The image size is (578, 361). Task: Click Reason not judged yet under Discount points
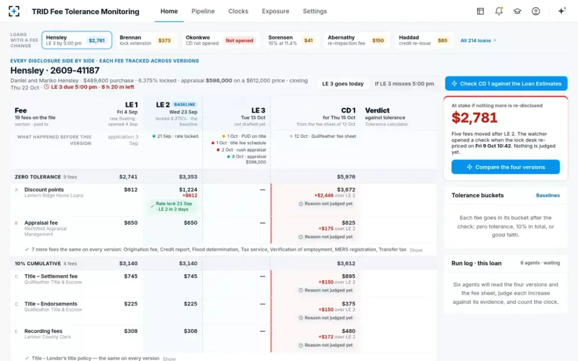coord(326,204)
